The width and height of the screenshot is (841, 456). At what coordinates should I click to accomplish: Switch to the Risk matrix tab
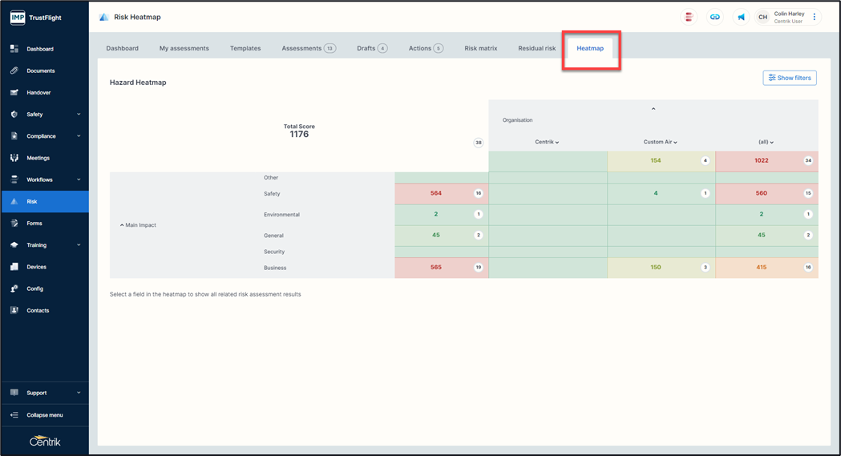click(x=480, y=48)
